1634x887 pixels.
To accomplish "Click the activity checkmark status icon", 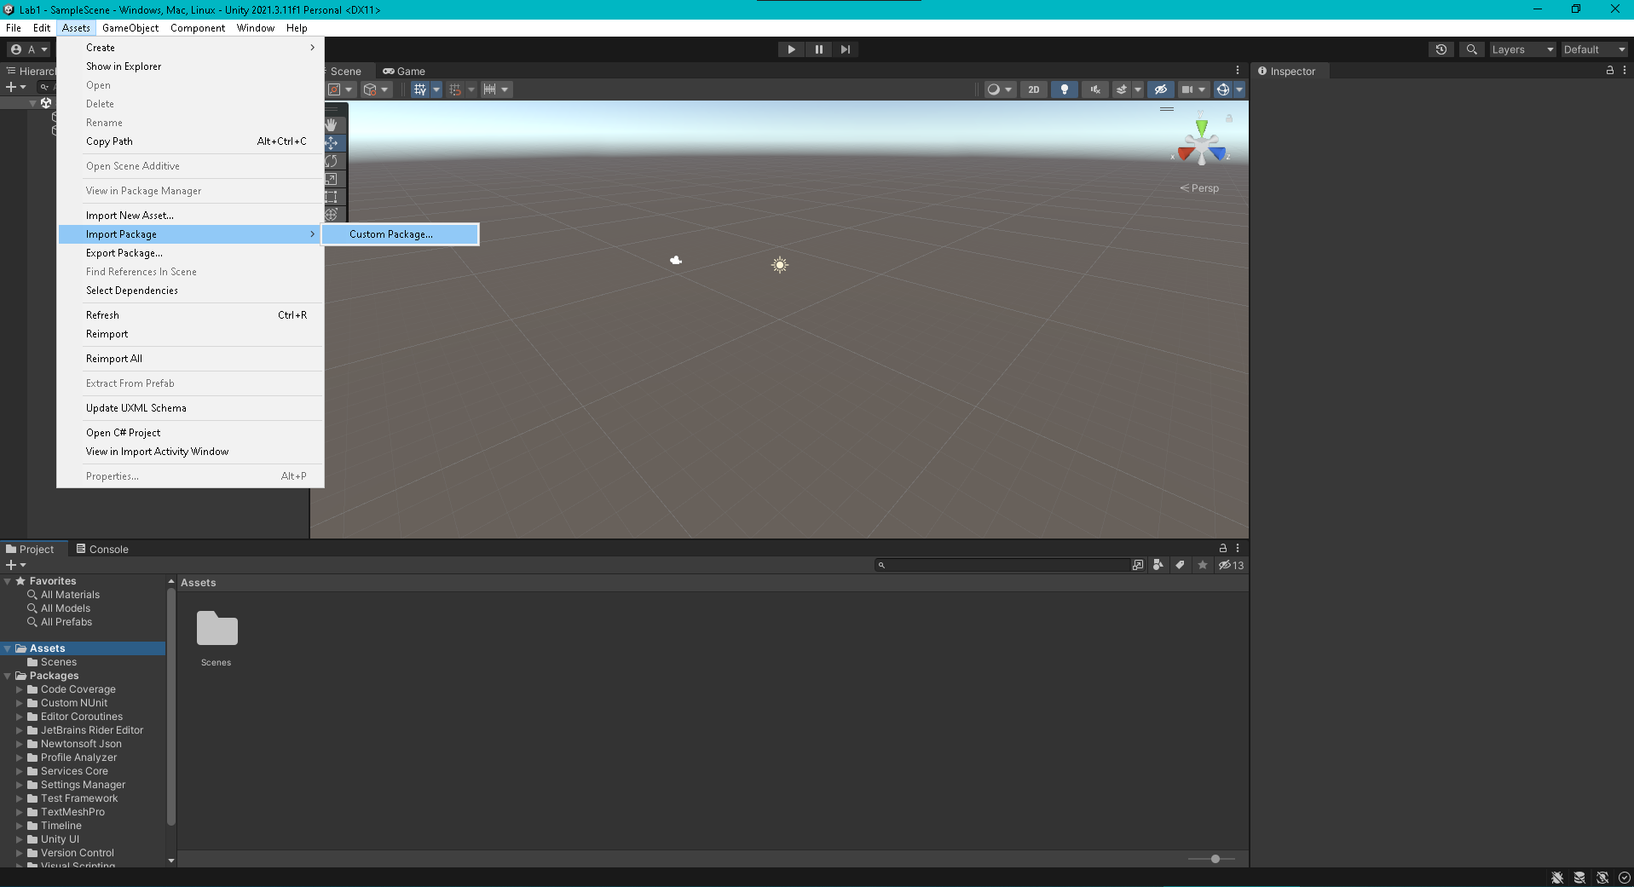I will pos(1624,878).
